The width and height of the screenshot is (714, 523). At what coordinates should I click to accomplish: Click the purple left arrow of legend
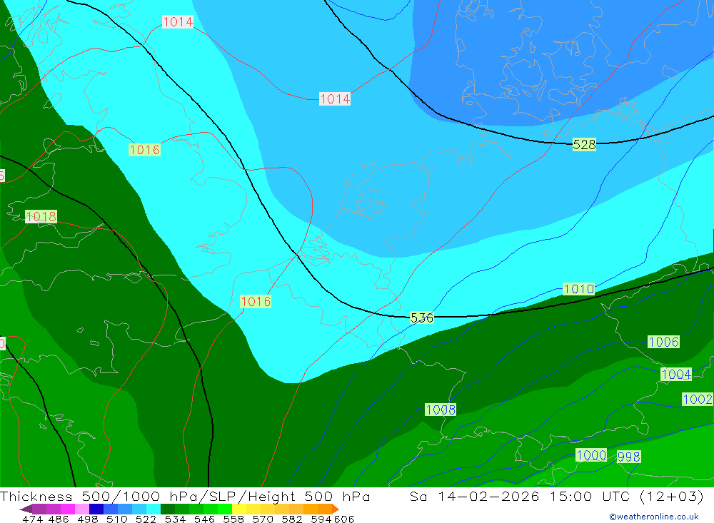[x=26, y=509]
